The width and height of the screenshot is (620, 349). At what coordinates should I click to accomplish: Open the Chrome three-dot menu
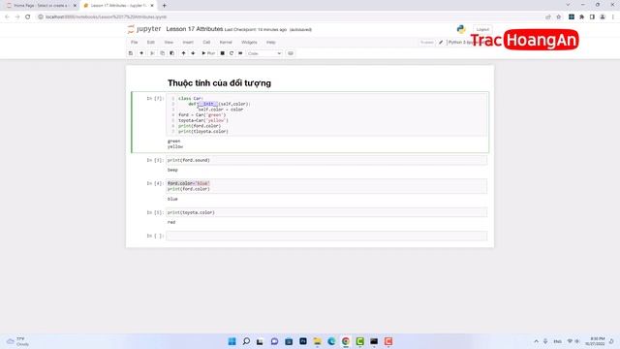[613, 17]
